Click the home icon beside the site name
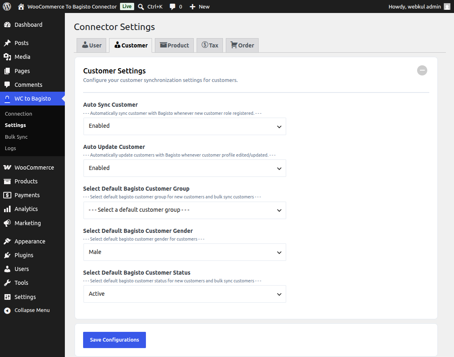The height and width of the screenshot is (357, 454). click(x=21, y=6)
